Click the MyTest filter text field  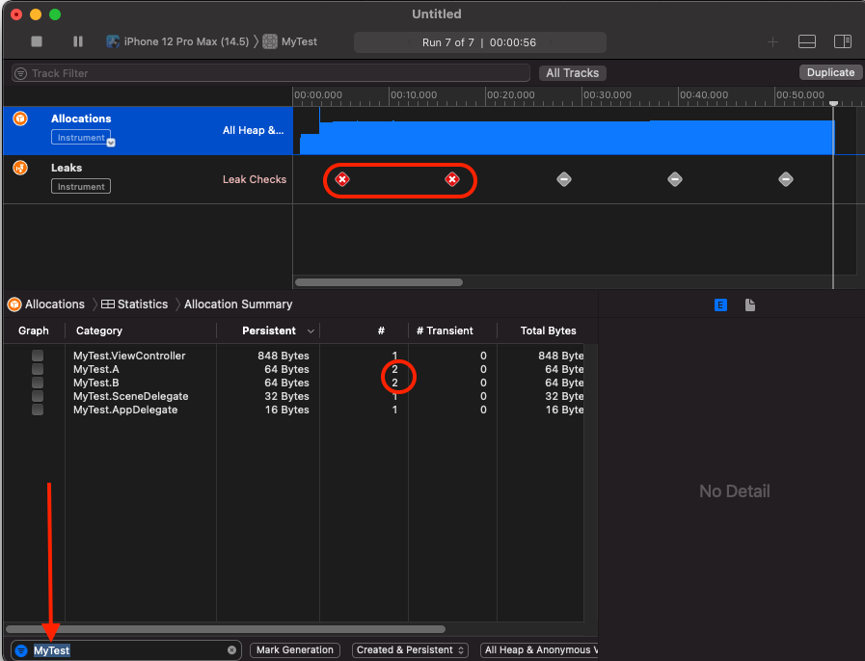click(x=128, y=650)
